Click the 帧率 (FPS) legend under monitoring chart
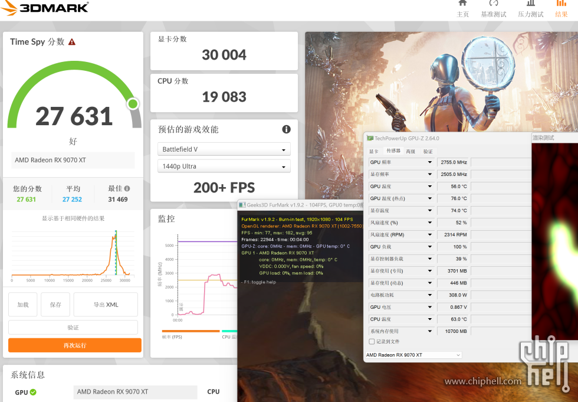Viewport: 578px width, 402px height. [172, 337]
